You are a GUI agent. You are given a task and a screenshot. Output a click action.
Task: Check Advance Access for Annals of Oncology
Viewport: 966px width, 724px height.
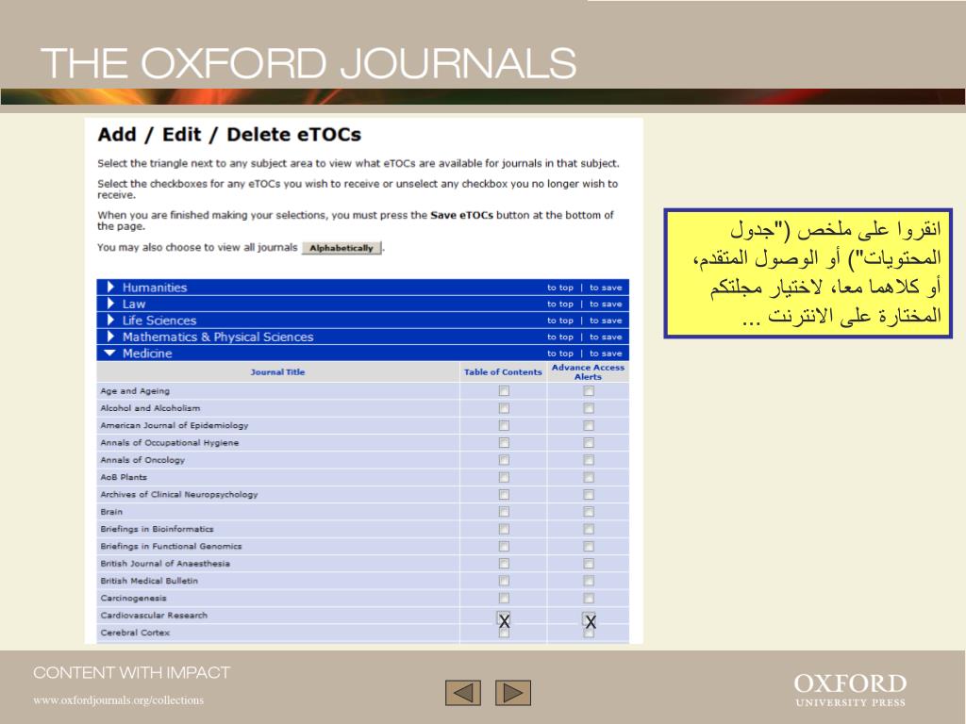click(589, 460)
